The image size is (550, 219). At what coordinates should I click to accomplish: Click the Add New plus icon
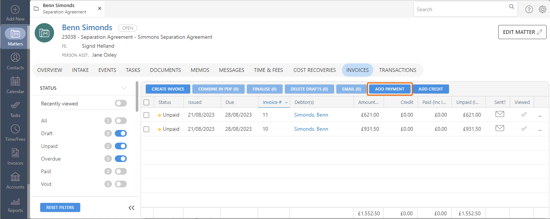(x=15, y=10)
